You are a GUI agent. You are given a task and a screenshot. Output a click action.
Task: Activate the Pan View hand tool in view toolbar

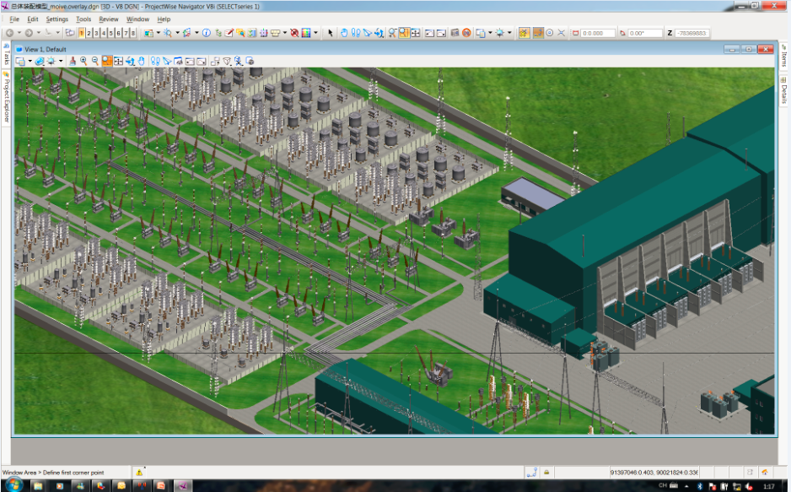point(142,61)
